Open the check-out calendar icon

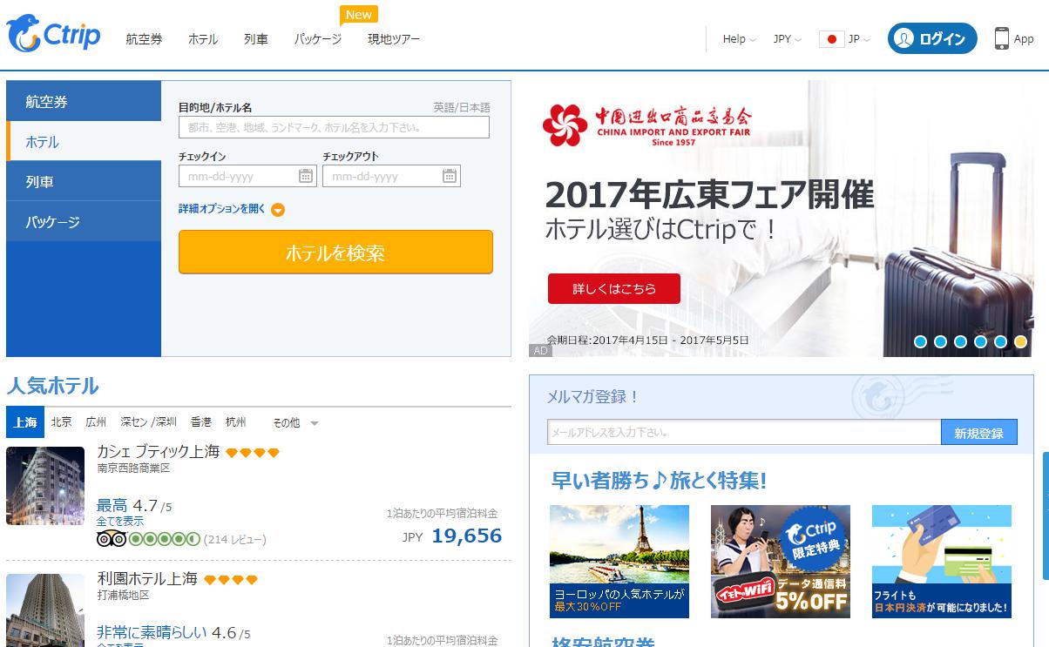(x=450, y=176)
